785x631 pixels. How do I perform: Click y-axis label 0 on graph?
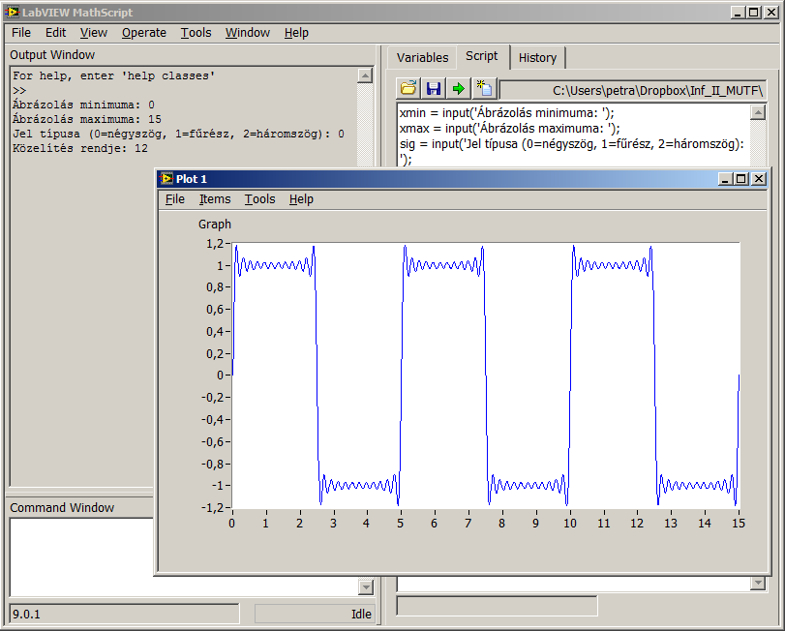[221, 376]
